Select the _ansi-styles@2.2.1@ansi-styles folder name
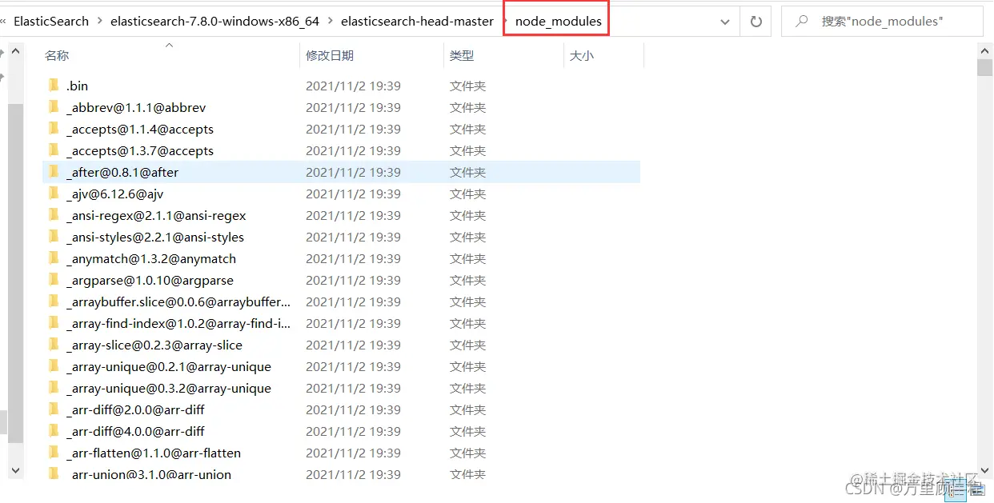This screenshot has width=994, height=503. 155,237
